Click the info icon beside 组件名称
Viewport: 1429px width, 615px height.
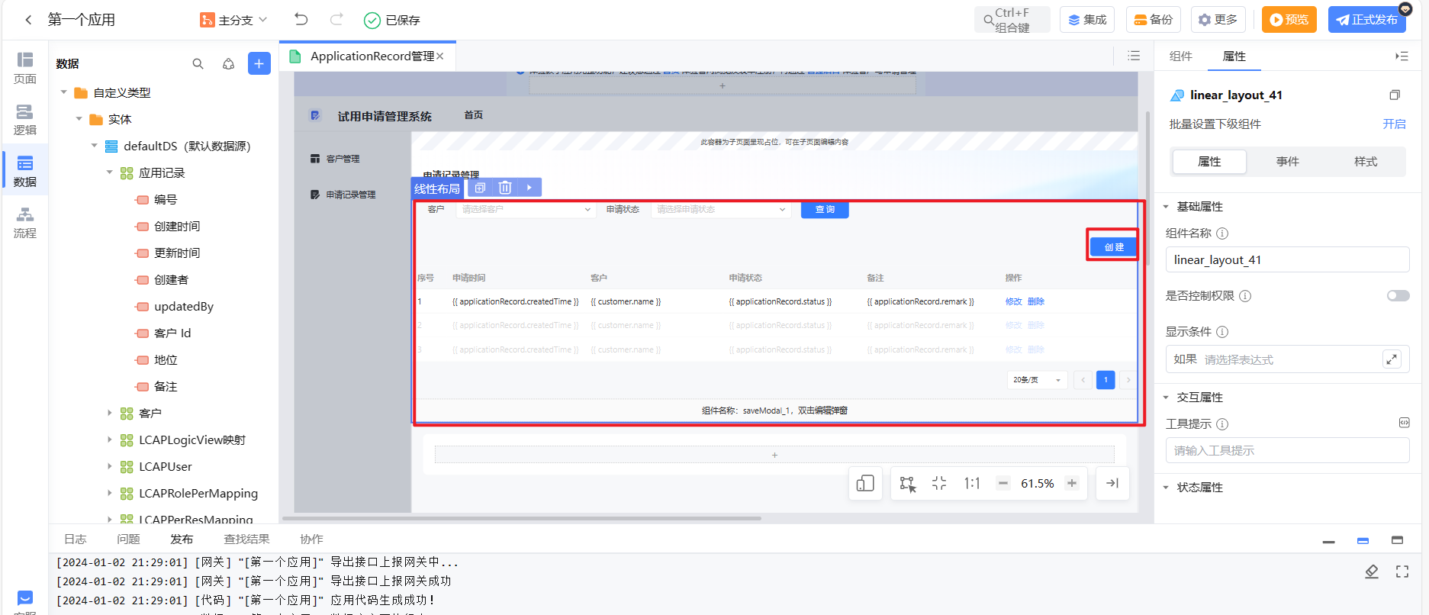(1222, 233)
